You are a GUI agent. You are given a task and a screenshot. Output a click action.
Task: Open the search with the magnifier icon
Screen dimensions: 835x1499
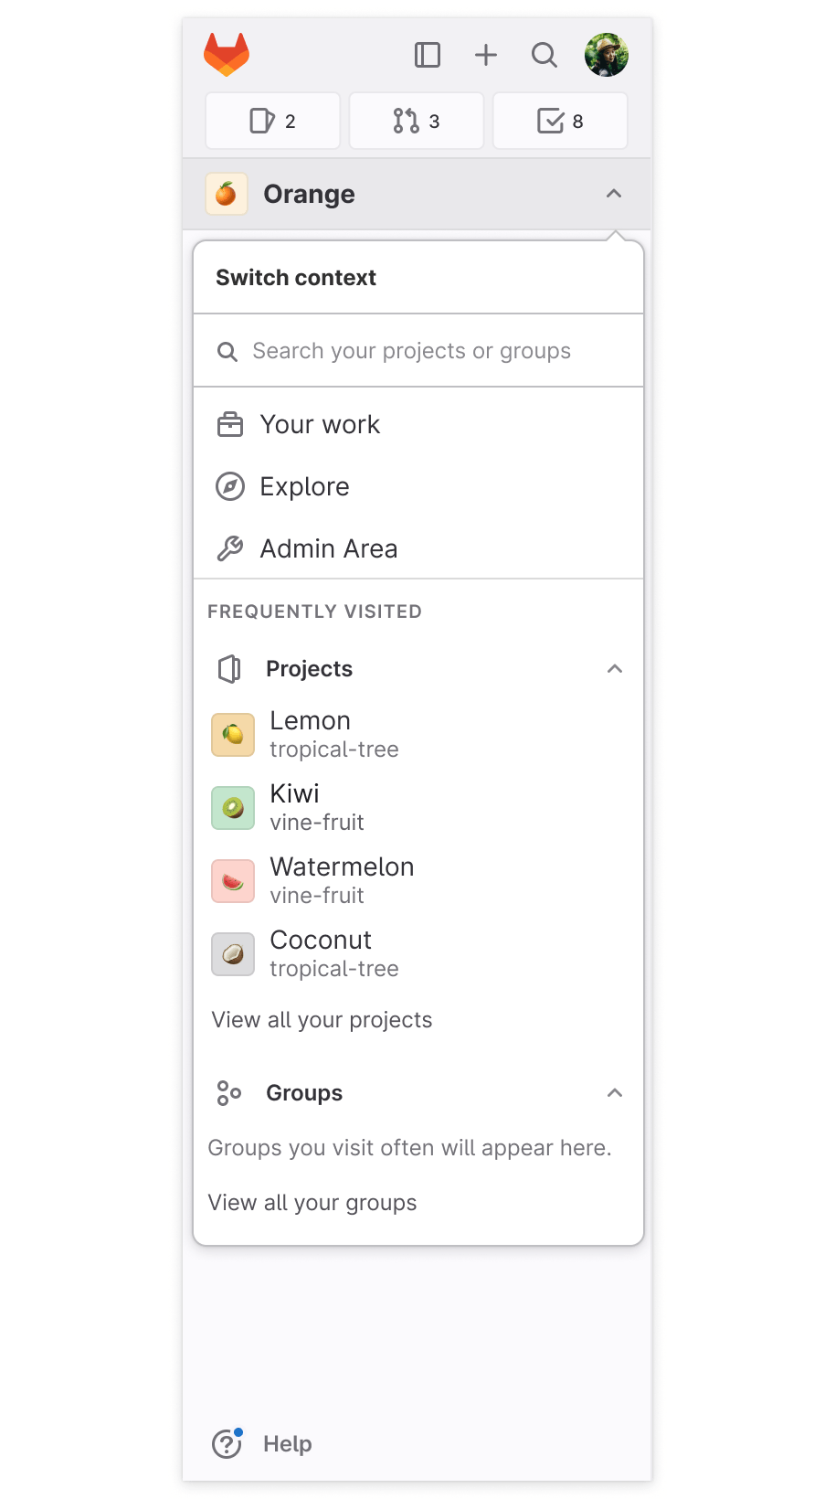[544, 55]
